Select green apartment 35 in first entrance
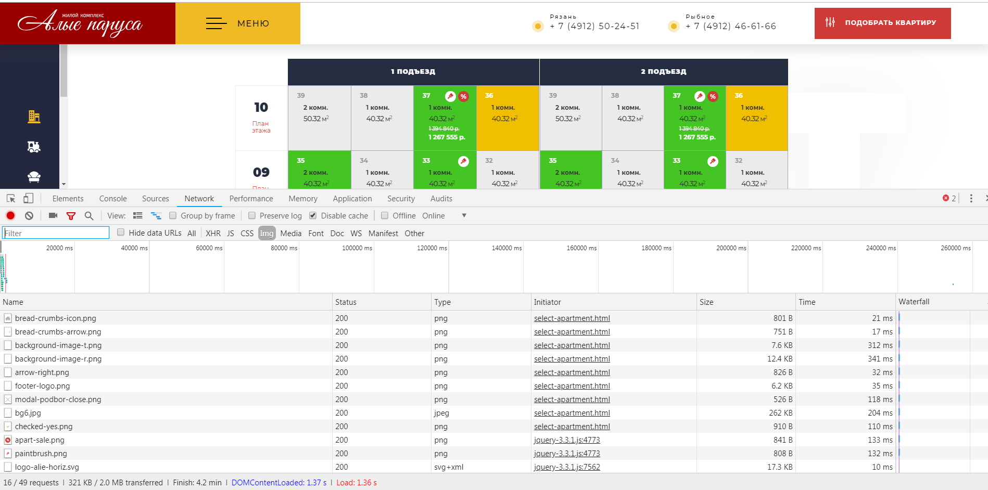The image size is (988, 490). pos(319,170)
